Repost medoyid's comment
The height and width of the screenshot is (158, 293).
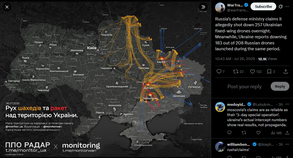click(244, 133)
